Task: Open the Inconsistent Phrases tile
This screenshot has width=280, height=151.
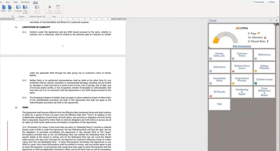Action: tap(242, 79)
